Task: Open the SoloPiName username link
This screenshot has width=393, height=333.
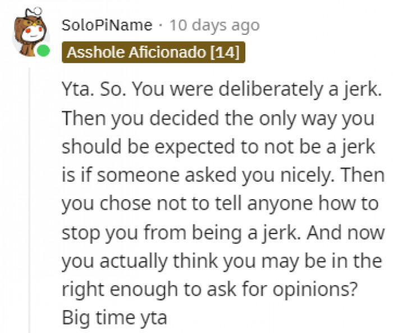Action: click(x=107, y=25)
